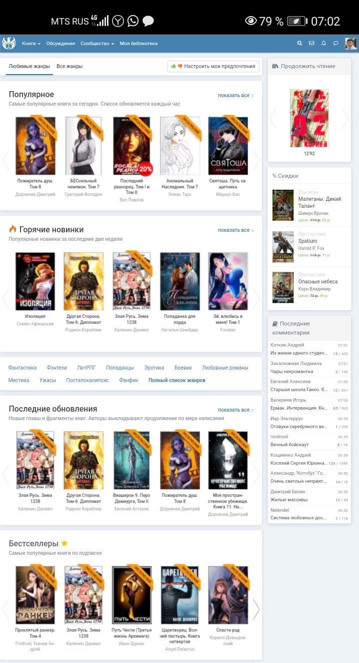
Task: Tap the battery saver leaf icon
Action: (x=297, y=21)
